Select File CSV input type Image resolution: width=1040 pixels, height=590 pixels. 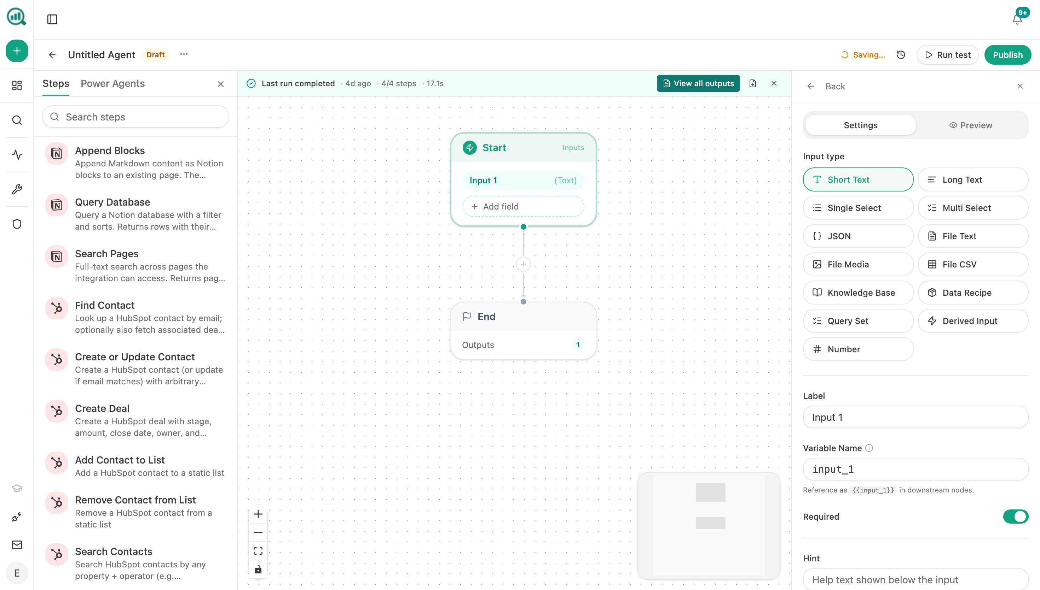(x=973, y=265)
